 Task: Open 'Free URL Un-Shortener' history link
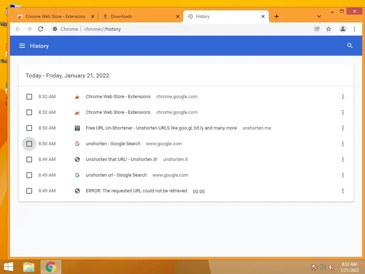pos(161,128)
